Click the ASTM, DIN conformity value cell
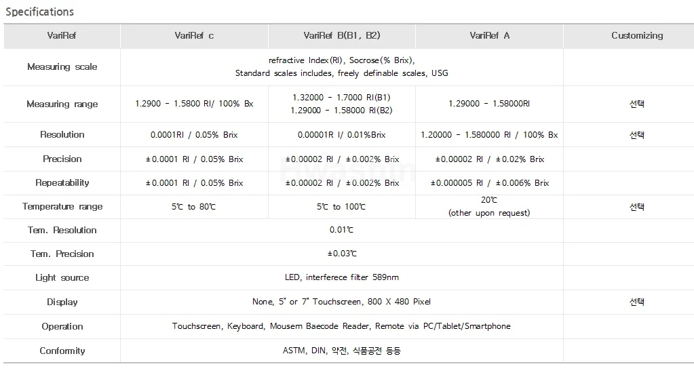This screenshot has width=694, height=375. (x=342, y=351)
